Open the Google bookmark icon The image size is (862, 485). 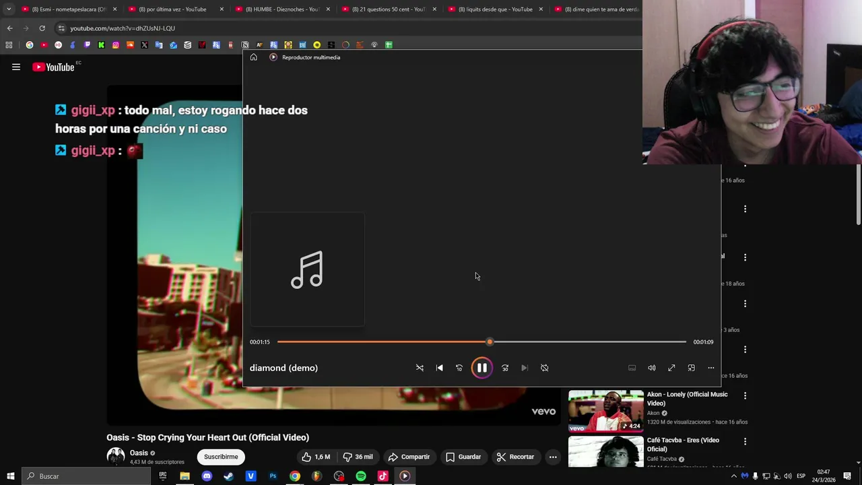(x=30, y=45)
